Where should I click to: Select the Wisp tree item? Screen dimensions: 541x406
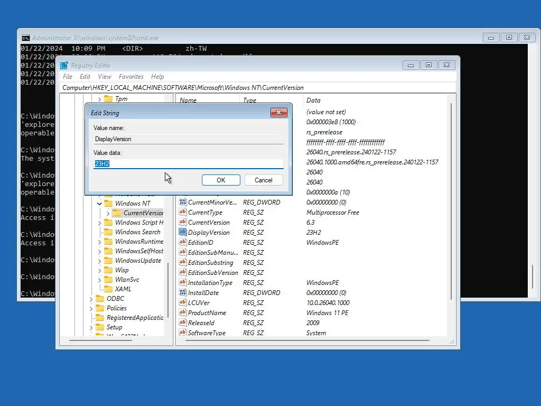pyautogui.click(x=122, y=270)
